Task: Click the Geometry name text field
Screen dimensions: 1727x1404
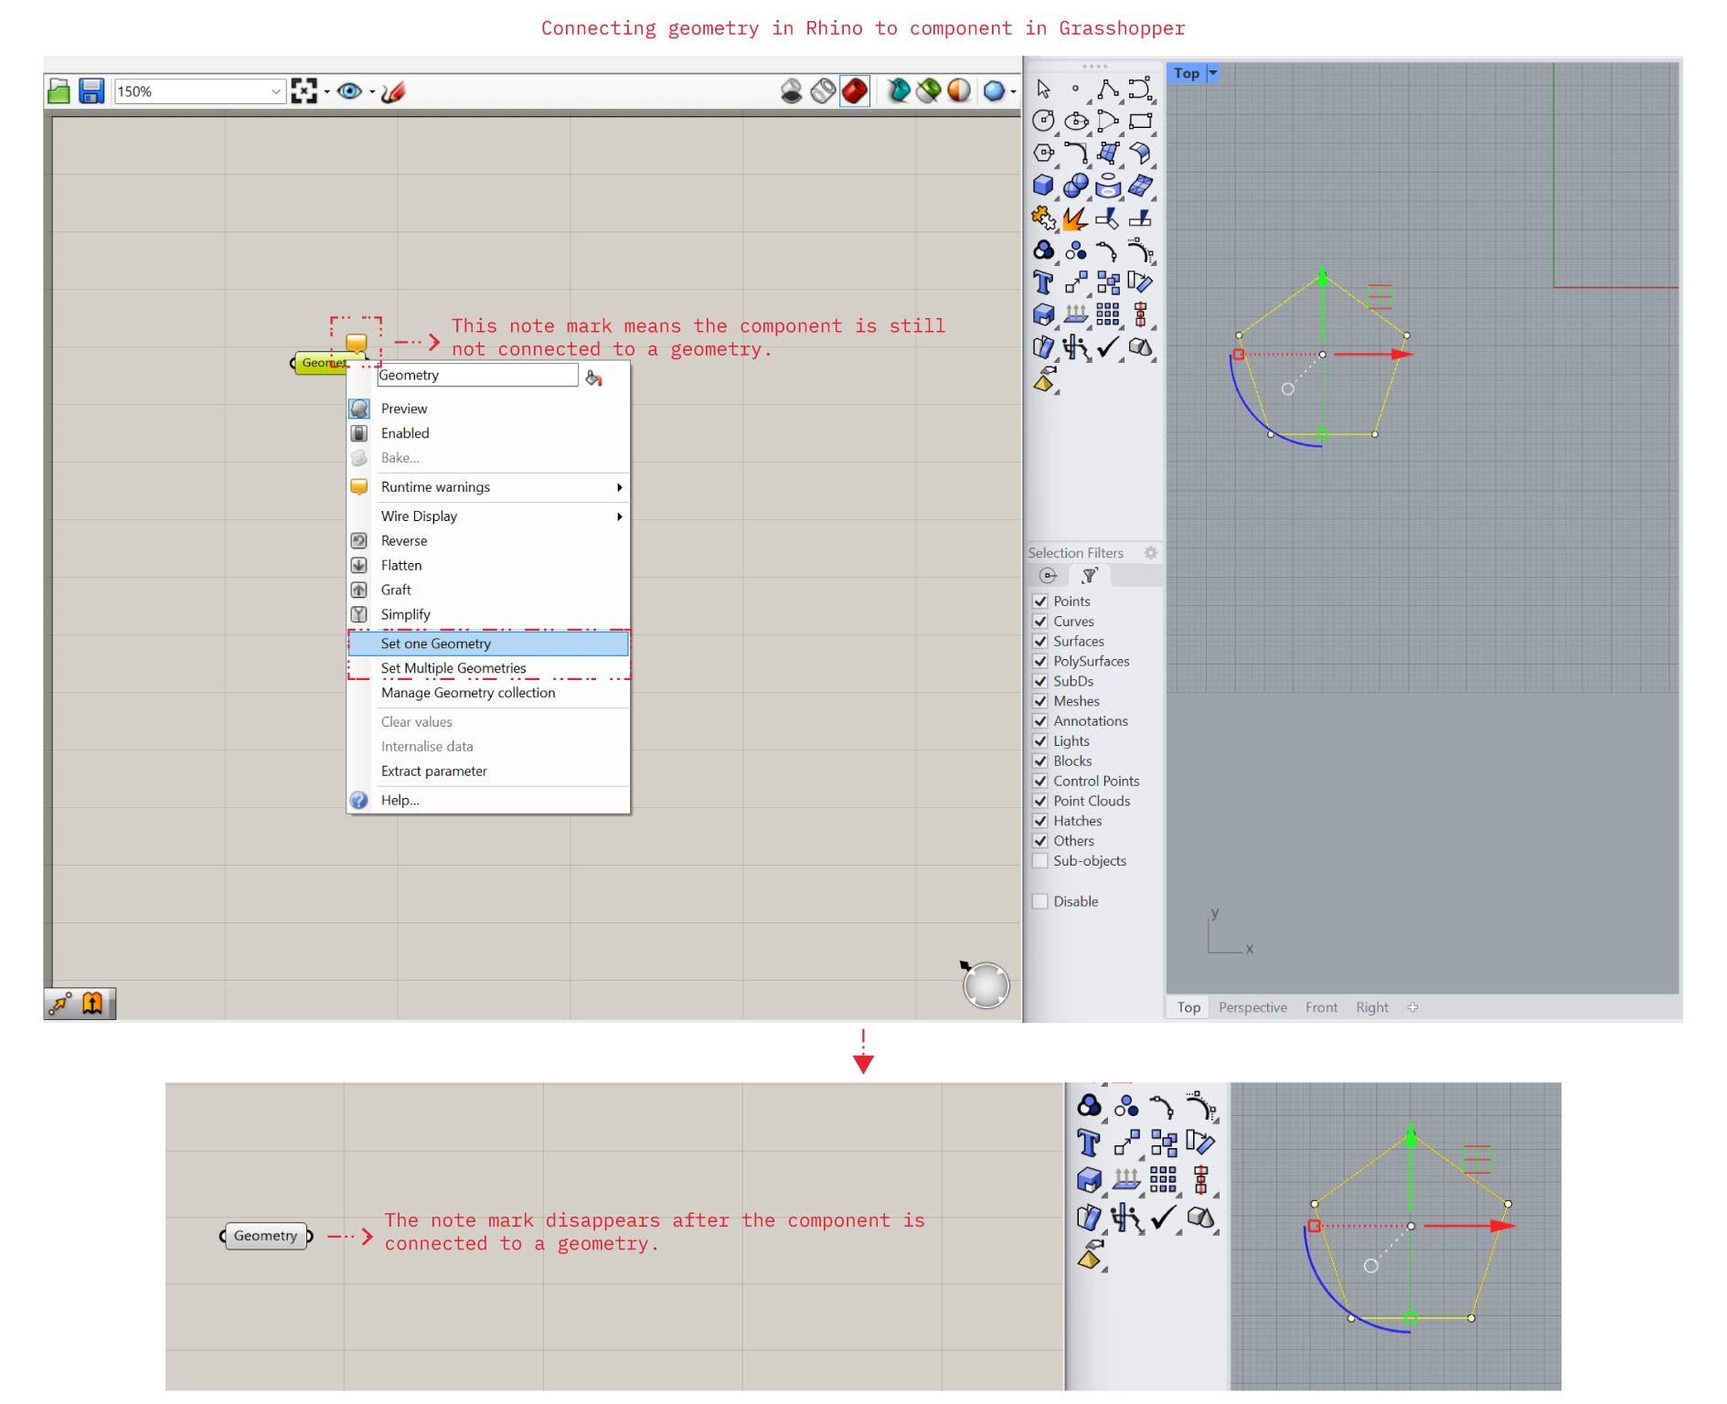Action: tap(477, 376)
